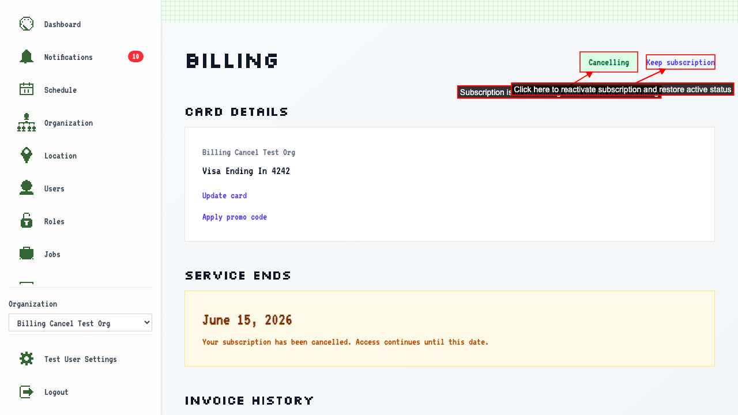Click the Logout link

(x=81, y=392)
